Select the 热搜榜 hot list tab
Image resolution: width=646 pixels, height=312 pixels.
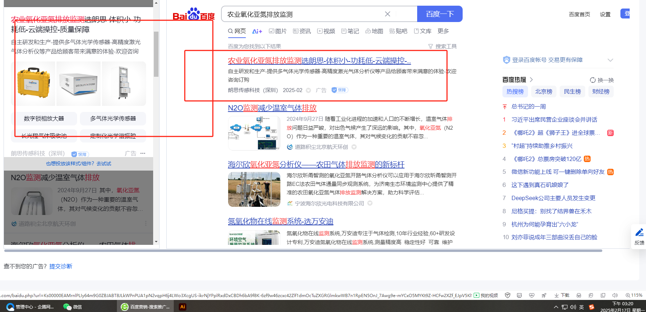pos(515,92)
